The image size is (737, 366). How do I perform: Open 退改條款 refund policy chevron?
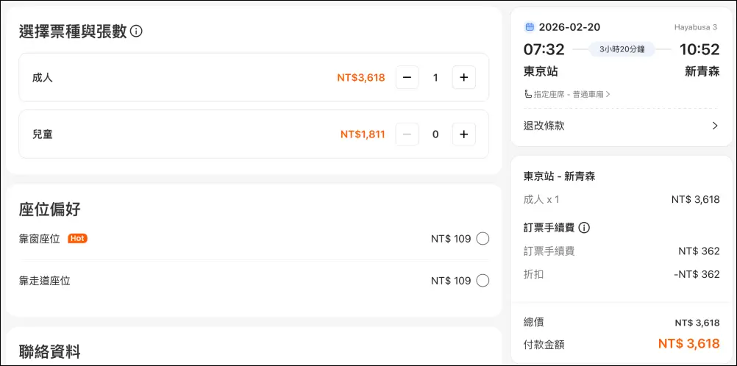pyautogui.click(x=714, y=126)
